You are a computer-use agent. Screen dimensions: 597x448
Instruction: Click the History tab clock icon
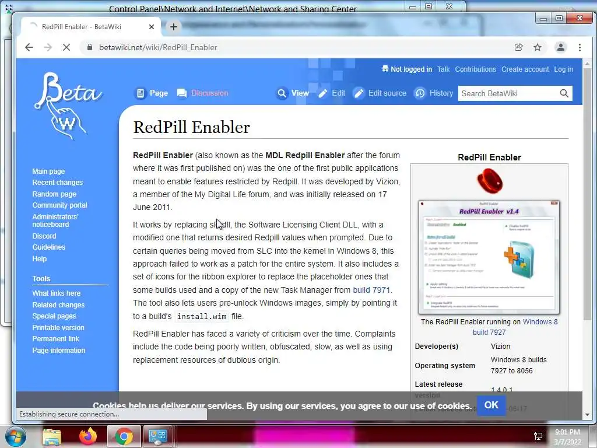click(420, 93)
